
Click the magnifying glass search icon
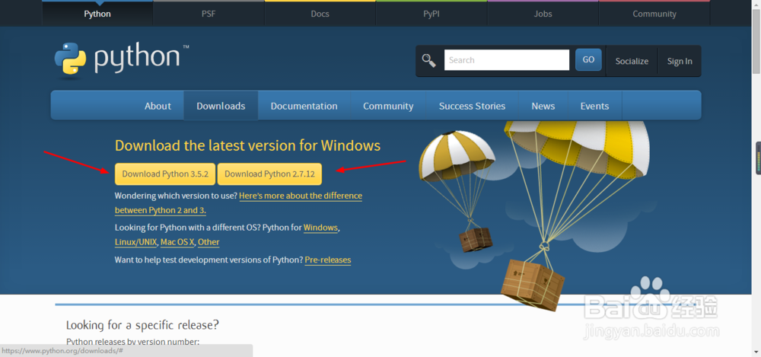tap(428, 60)
